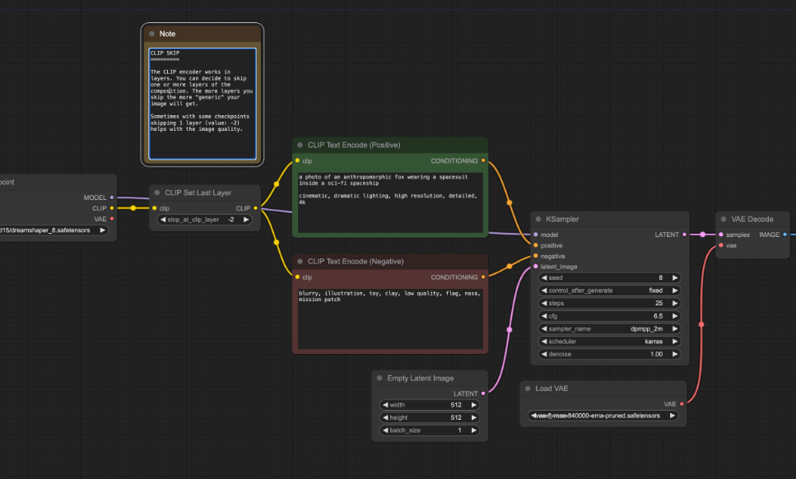Increase height value in Empty Latent Image
796x479 pixels.
(x=473, y=417)
